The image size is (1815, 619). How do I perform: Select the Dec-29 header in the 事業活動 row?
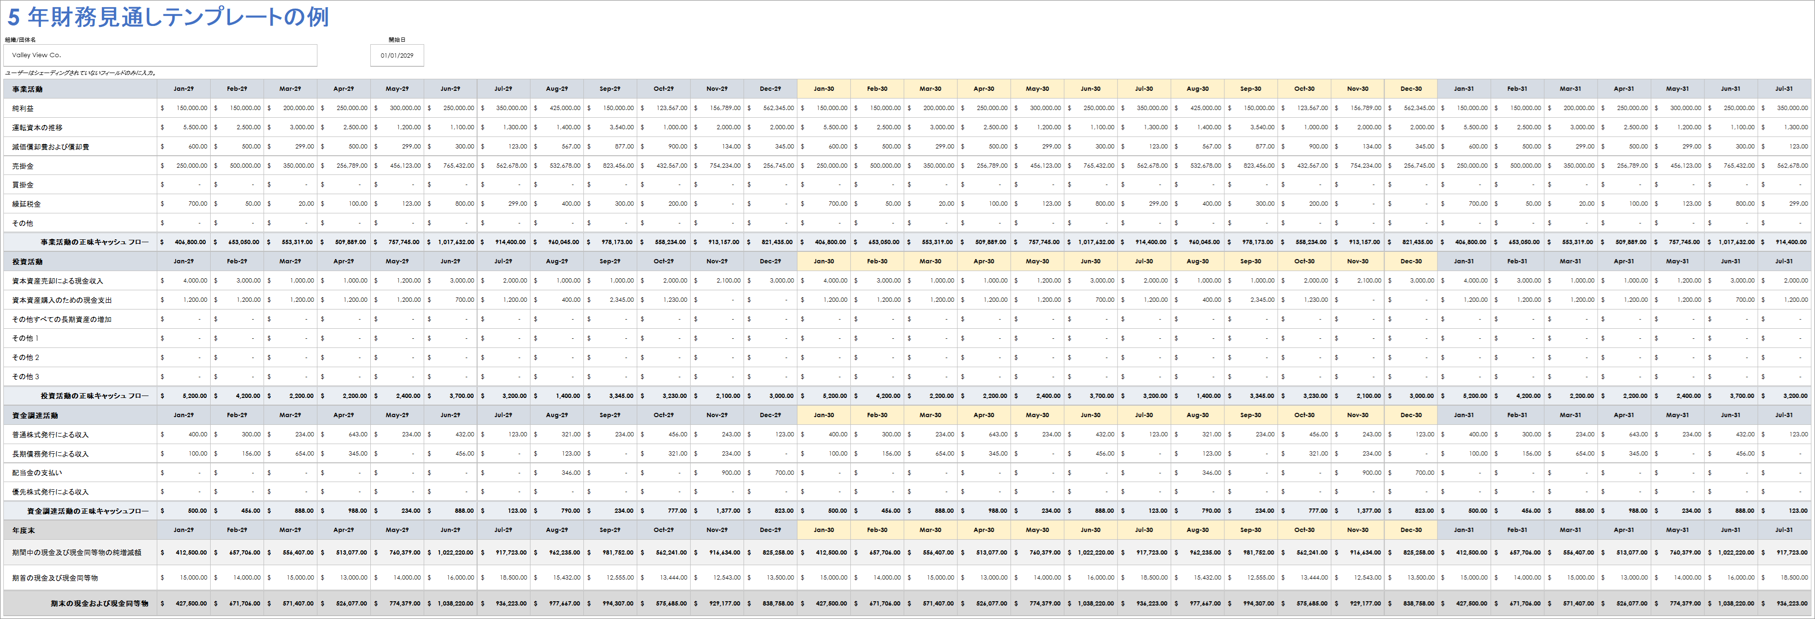tap(770, 89)
